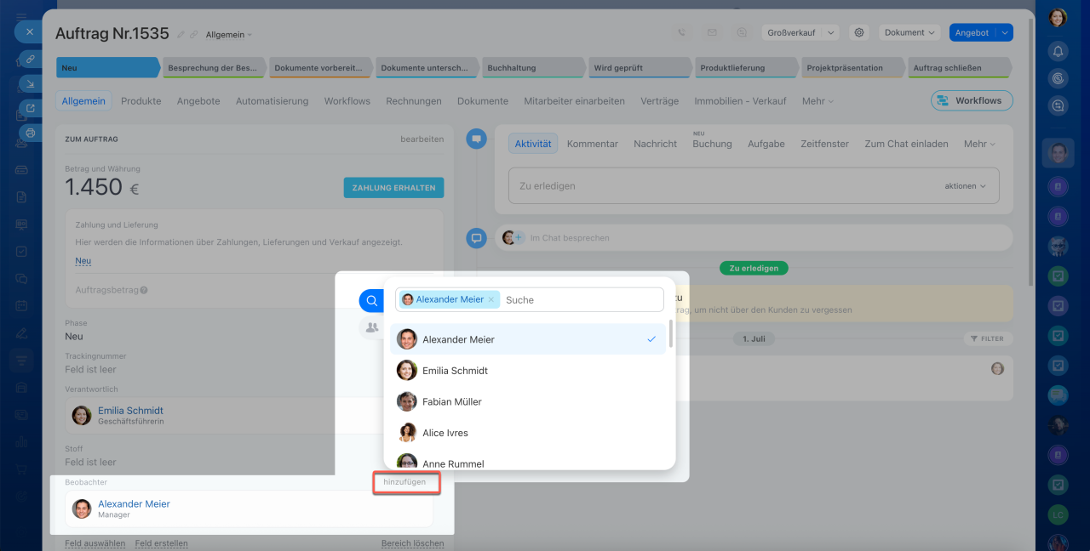Expand the Dokument dropdown
The height and width of the screenshot is (551, 1090).
click(909, 32)
